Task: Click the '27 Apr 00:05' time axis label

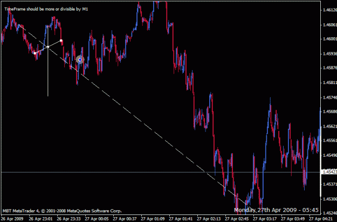Action: point(97,219)
